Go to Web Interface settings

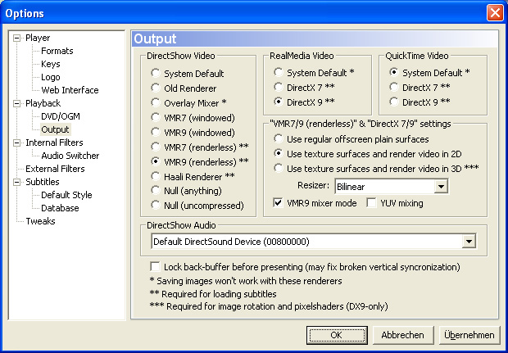pos(70,90)
